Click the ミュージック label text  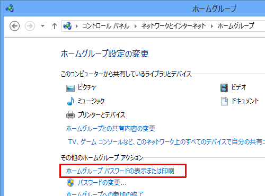(91, 101)
